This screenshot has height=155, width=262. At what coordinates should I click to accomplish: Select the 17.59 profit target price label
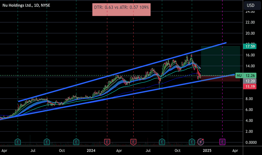coord(250,46)
